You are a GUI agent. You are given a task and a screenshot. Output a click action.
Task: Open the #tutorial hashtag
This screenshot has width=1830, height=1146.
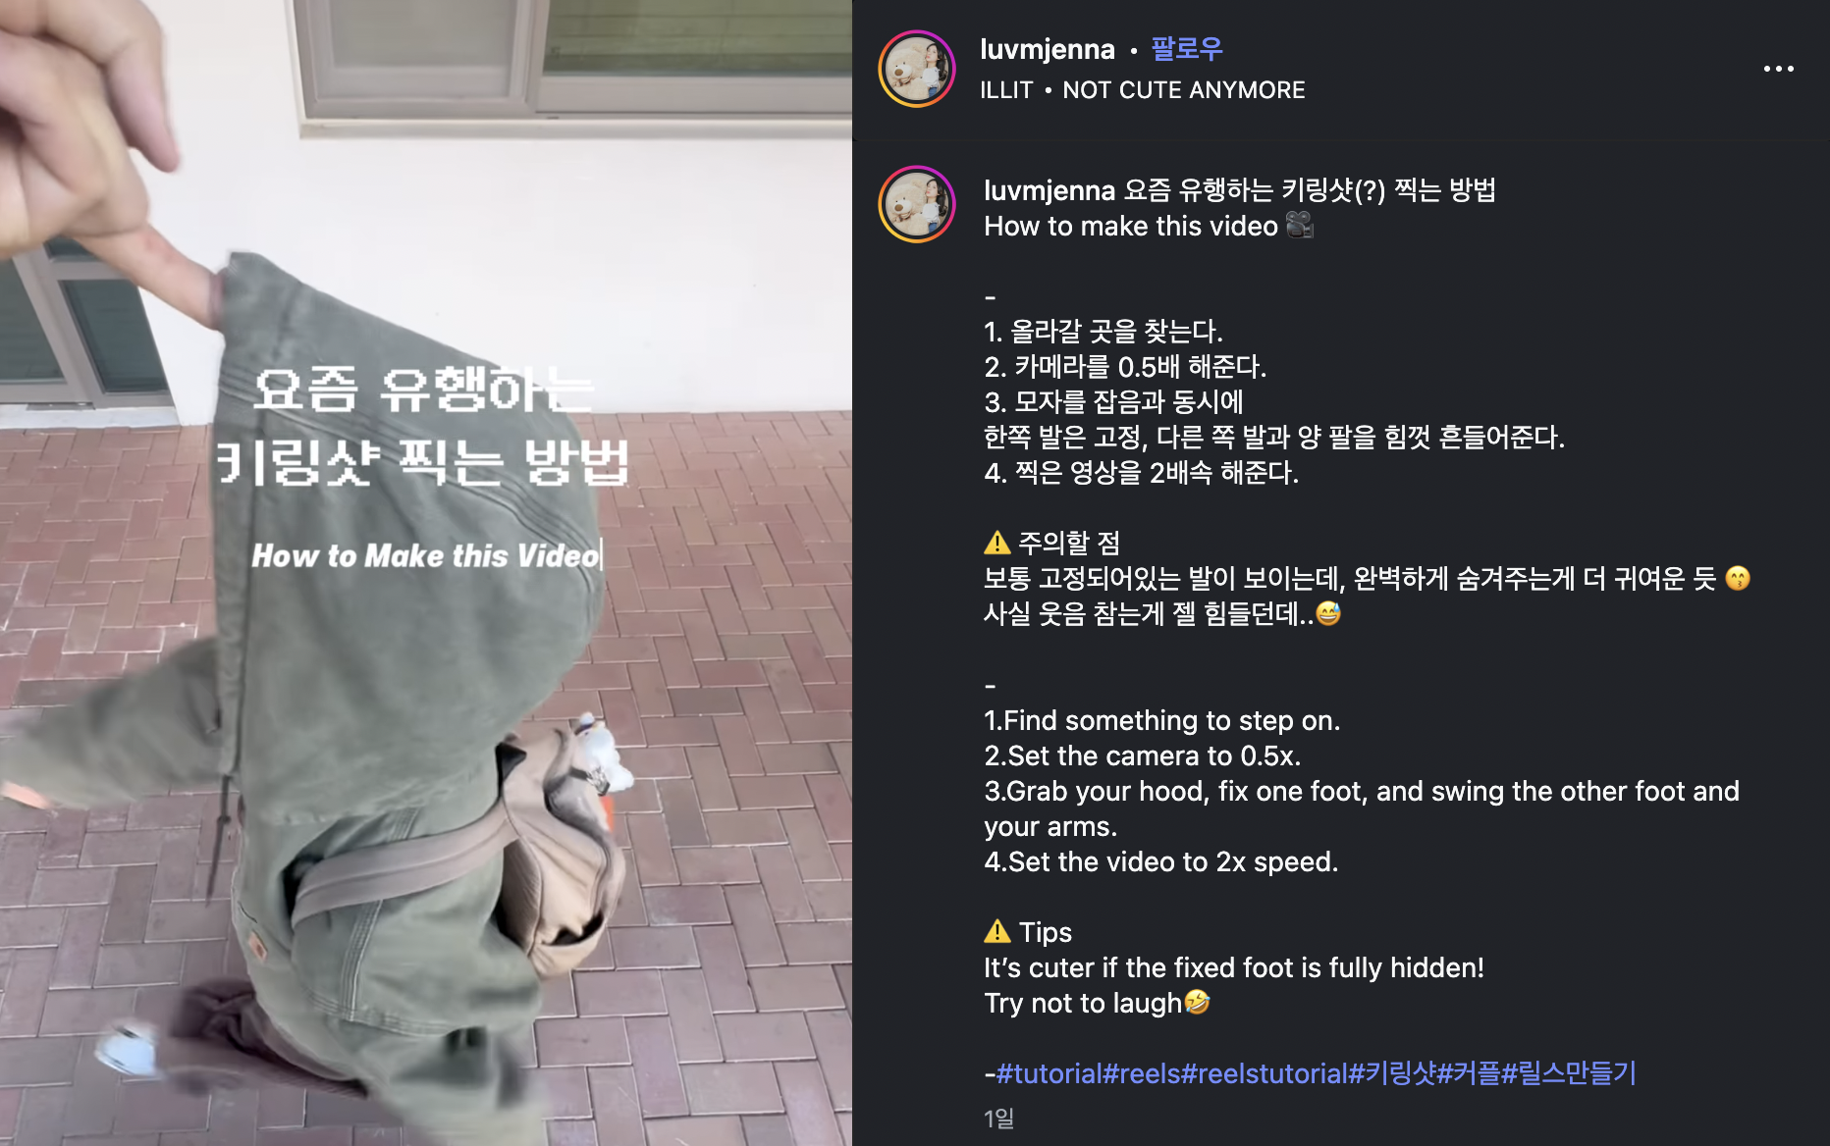pyautogui.click(x=1050, y=1073)
